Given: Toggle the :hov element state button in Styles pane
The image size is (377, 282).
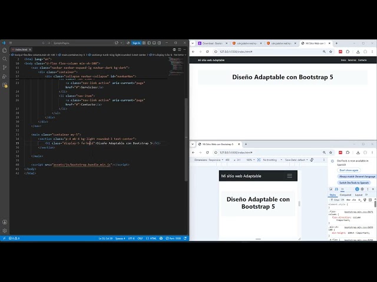Looking at the screenshot, I should coord(348,200).
